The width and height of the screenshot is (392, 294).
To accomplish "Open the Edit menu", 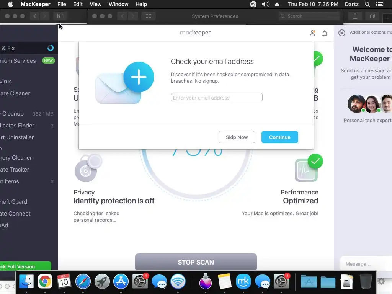I will click(x=78, y=4).
